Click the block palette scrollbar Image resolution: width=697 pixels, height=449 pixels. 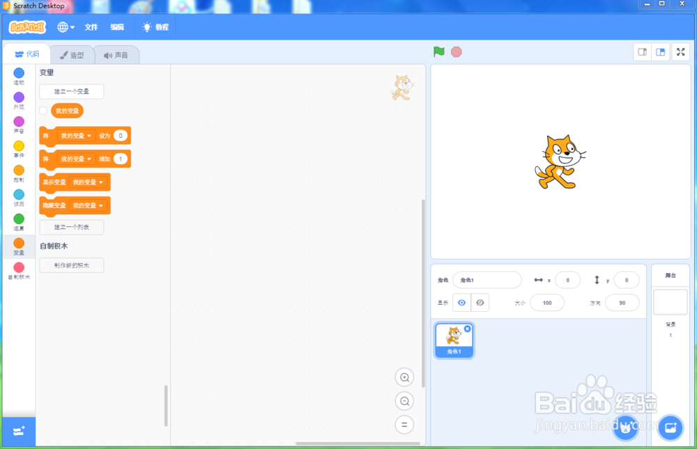coord(167,405)
